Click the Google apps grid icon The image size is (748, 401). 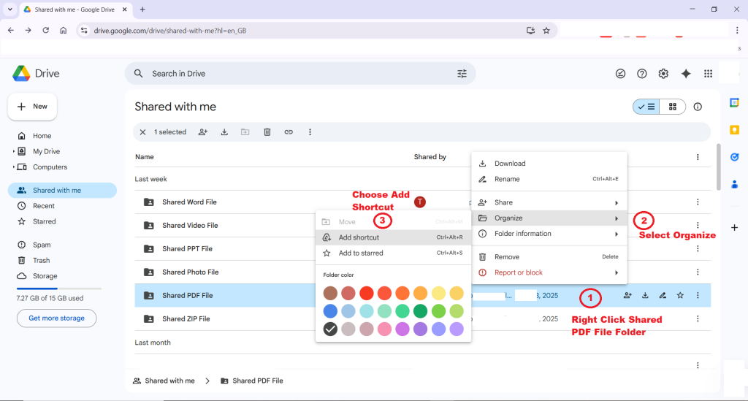(x=708, y=74)
